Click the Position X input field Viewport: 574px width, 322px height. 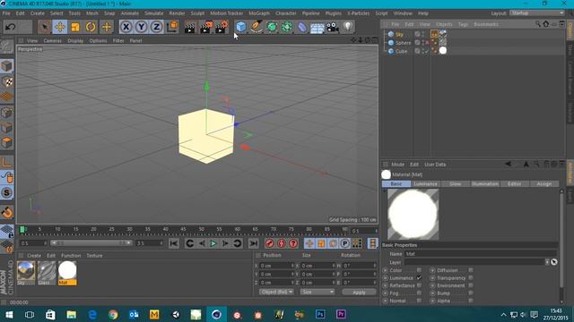point(276,266)
